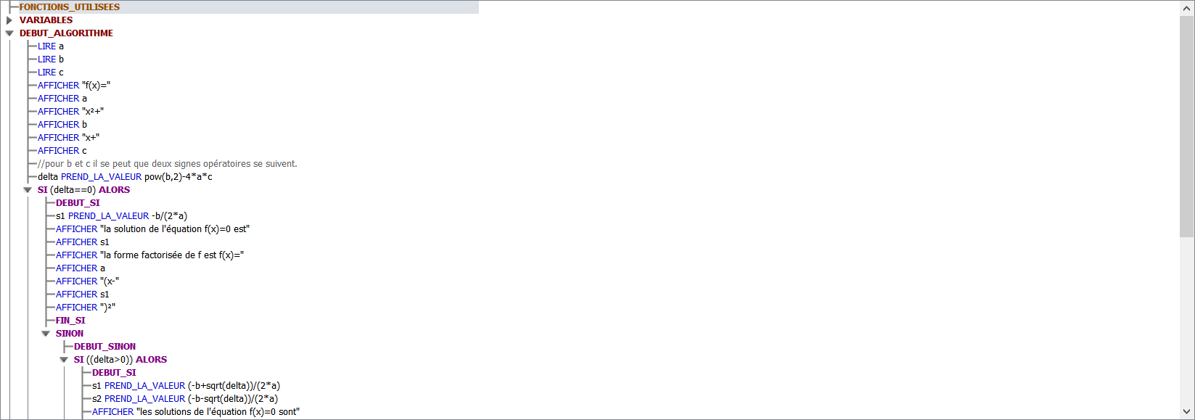Select the s2 PREND_LA_VALEUR line
Screen dimensions: 1195x420
click(x=184, y=399)
